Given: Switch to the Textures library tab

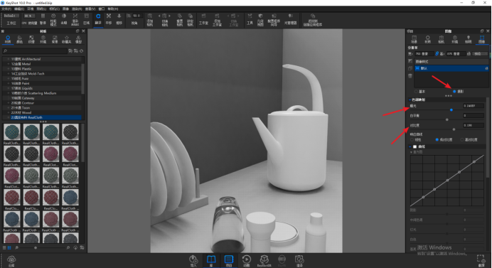Looking at the screenshot, I should point(31,39).
